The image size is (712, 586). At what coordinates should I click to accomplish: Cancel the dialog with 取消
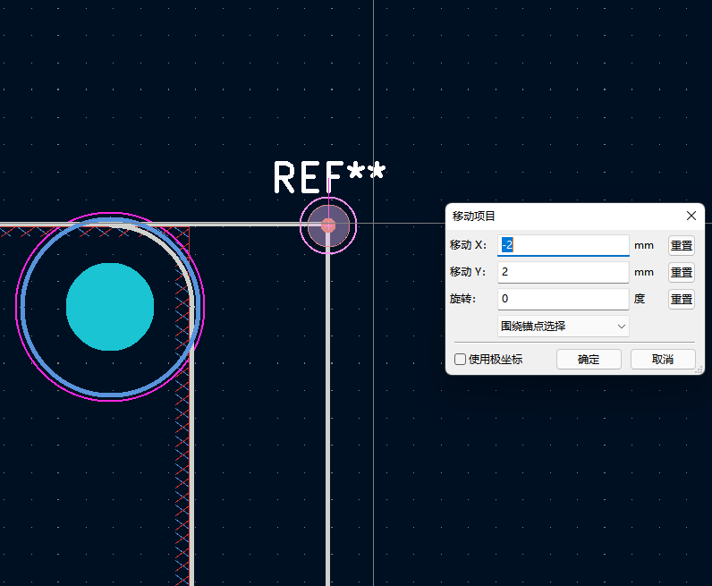[663, 360]
